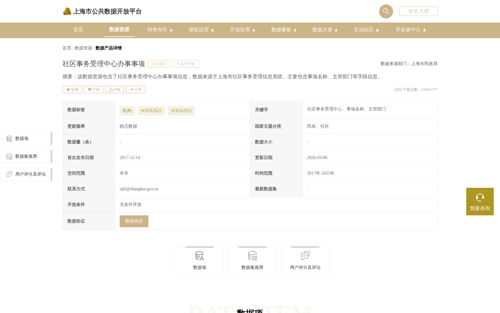Click the 机构 data tag
This screenshot has width=500, height=313.
(x=127, y=111)
